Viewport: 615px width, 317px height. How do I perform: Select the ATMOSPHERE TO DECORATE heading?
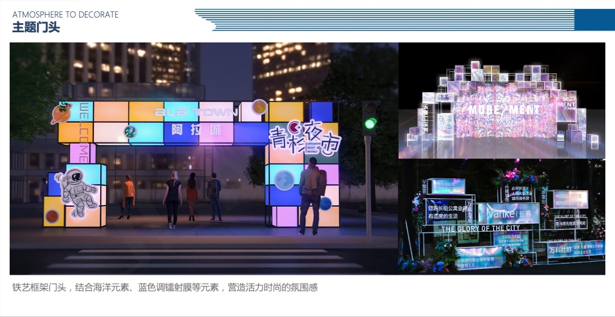coord(65,14)
